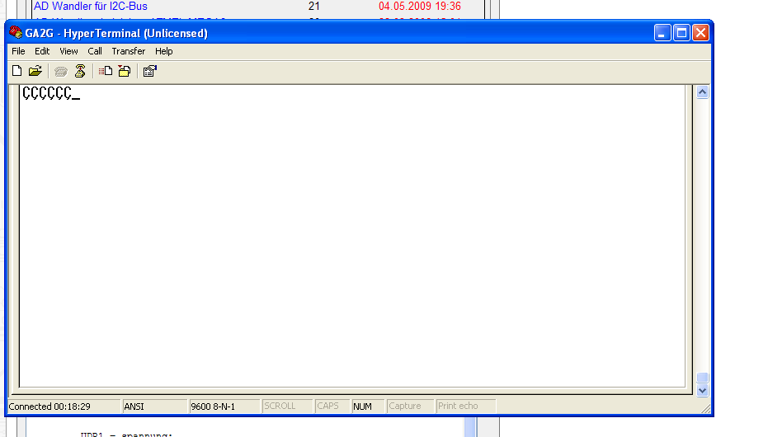768x437 pixels.
Task: Click the terminal scrollbar thumb
Action: click(702, 378)
